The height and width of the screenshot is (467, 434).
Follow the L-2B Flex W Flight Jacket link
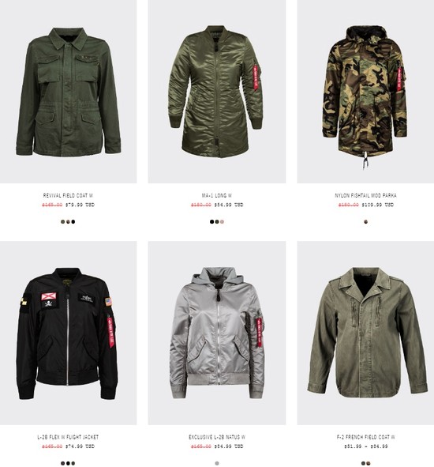tap(68, 437)
